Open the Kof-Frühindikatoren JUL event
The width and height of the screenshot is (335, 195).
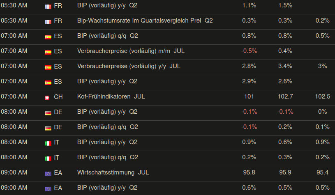[111, 97]
